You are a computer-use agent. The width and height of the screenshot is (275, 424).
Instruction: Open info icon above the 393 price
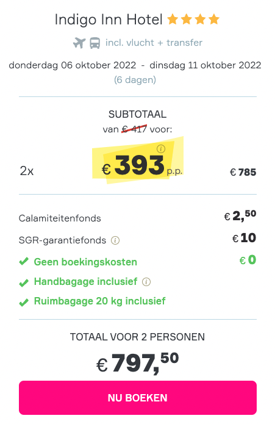[161, 148]
